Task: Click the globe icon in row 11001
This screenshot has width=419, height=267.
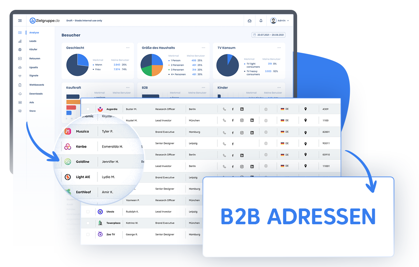Action: 266,166
